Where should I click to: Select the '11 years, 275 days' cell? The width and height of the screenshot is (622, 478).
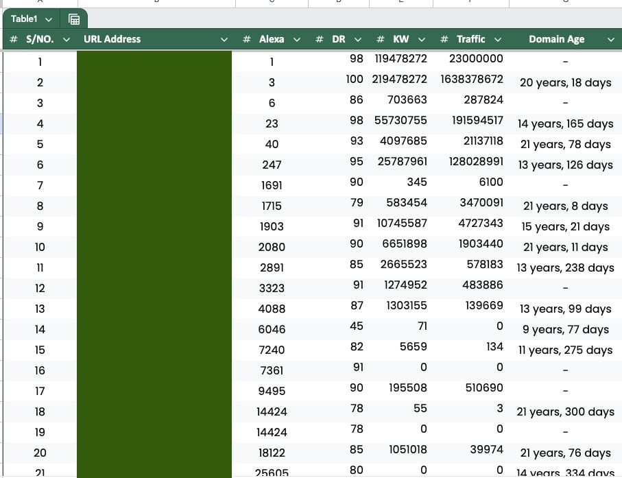565,350
